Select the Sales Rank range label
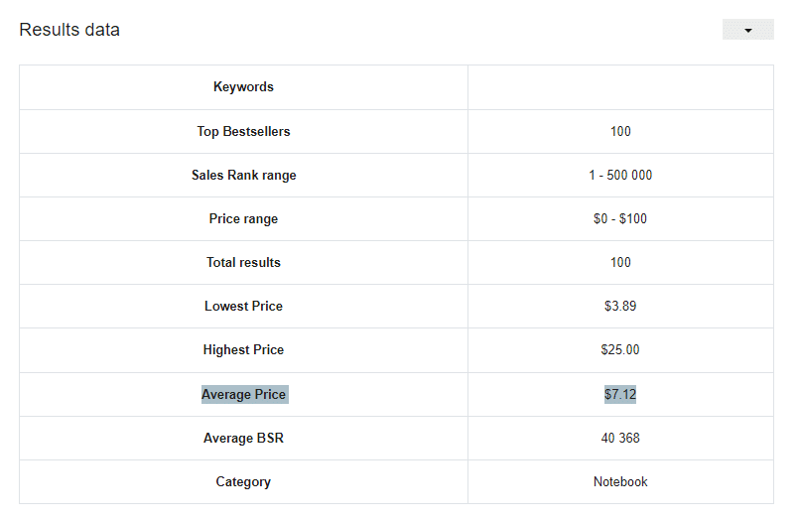 point(243,175)
